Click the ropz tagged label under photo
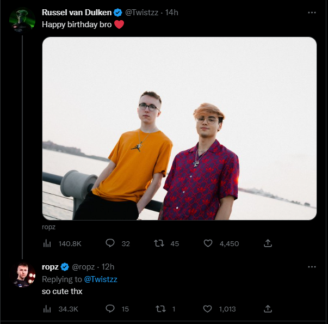 tap(48, 227)
